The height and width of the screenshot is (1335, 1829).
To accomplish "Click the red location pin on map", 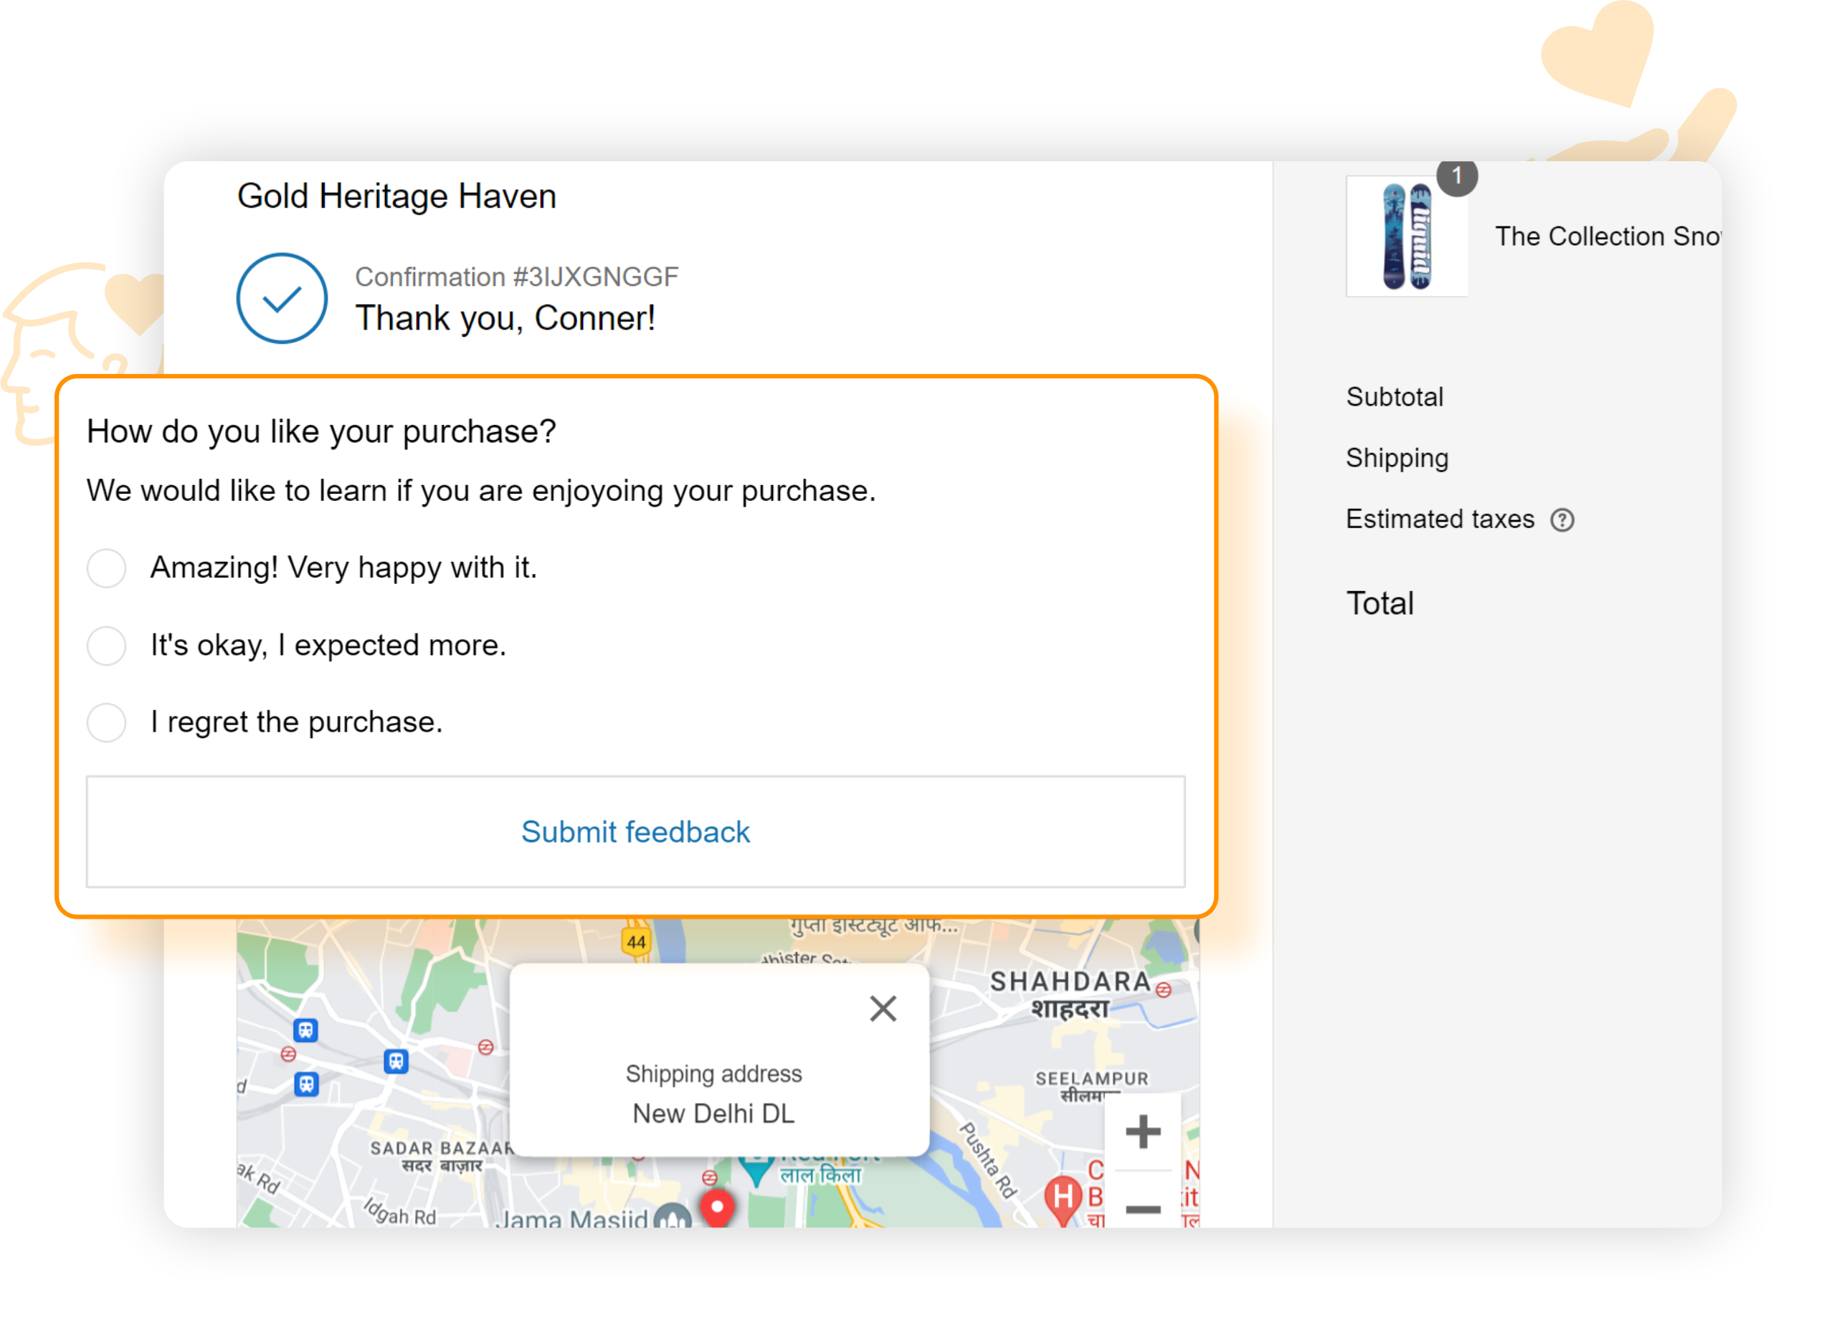I will click(x=716, y=1209).
